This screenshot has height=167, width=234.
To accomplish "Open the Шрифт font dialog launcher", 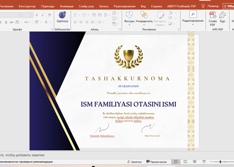I will pos(52,29).
